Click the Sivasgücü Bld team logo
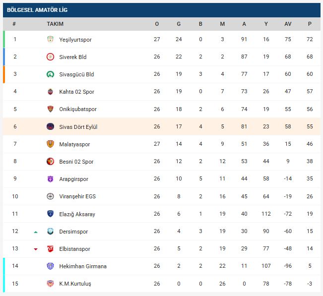 tap(50, 74)
